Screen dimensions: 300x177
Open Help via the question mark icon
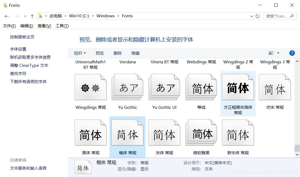[292, 53]
